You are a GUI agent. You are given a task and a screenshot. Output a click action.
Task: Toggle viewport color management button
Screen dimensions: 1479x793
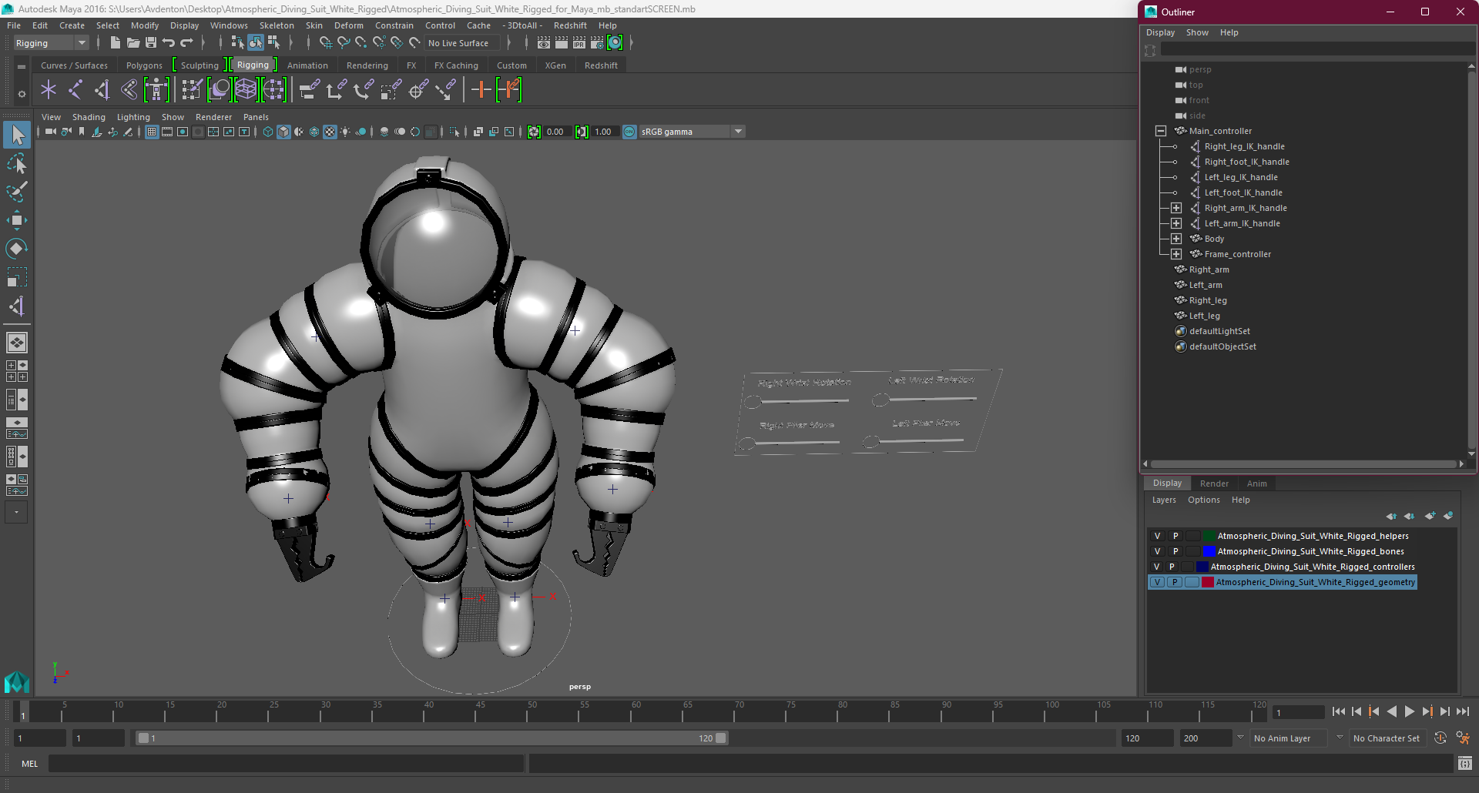629,132
